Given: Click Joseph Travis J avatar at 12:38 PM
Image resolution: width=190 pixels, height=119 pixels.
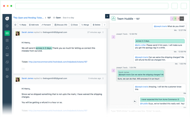Looking at the screenshot, I should 113,37.
